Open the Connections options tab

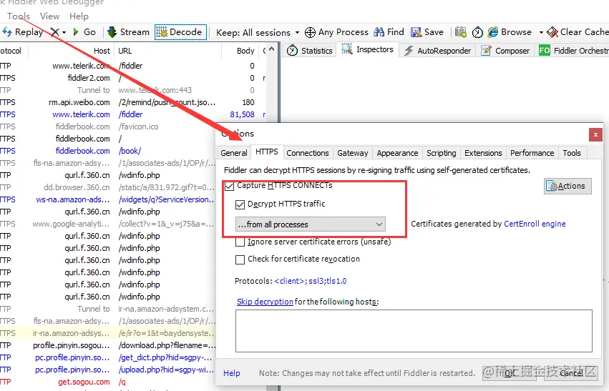pyautogui.click(x=308, y=153)
